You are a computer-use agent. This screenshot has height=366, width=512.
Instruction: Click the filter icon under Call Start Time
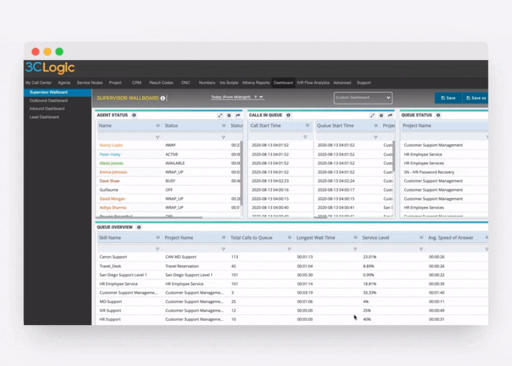pyautogui.click(x=305, y=137)
